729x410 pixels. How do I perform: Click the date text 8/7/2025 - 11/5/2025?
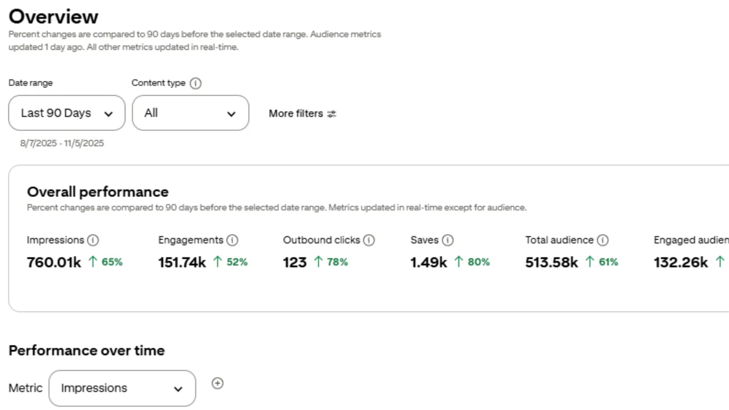[x=62, y=143]
